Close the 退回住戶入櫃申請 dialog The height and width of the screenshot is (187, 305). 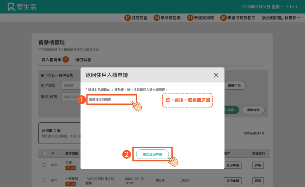click(216, 75)
